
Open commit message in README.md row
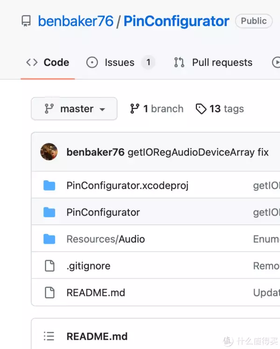tap(266, 293)
